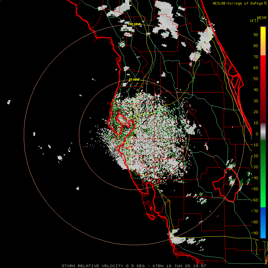Screen dimensions: 268x268
Task: Click the 50 NMI range ring label
Action: 134,80
